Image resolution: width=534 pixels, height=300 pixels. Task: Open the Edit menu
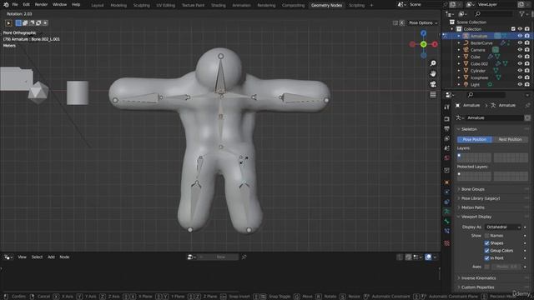[26, 5]
